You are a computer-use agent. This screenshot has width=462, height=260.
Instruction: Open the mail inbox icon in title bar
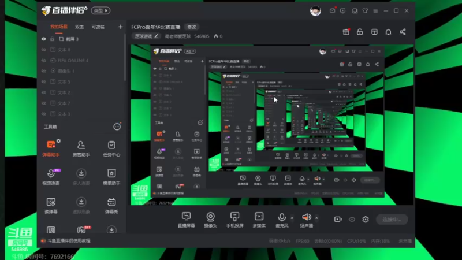[333, 10]
